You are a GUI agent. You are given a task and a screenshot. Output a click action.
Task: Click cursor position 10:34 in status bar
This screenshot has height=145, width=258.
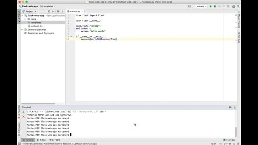coord(214,144)
